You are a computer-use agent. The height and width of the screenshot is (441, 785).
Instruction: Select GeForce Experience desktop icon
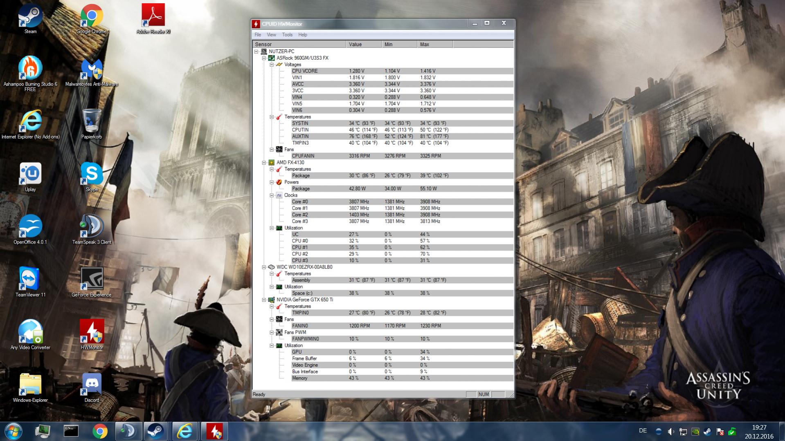[x=92, y=282]
